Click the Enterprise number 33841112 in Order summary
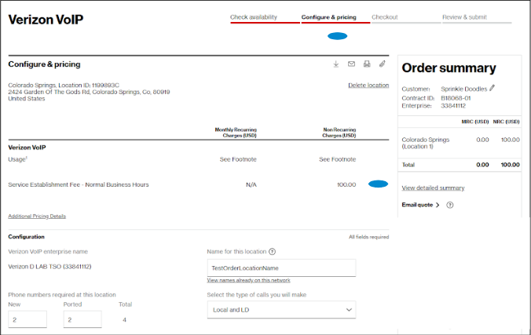This screenshot has width=531, height=335. 453,106
